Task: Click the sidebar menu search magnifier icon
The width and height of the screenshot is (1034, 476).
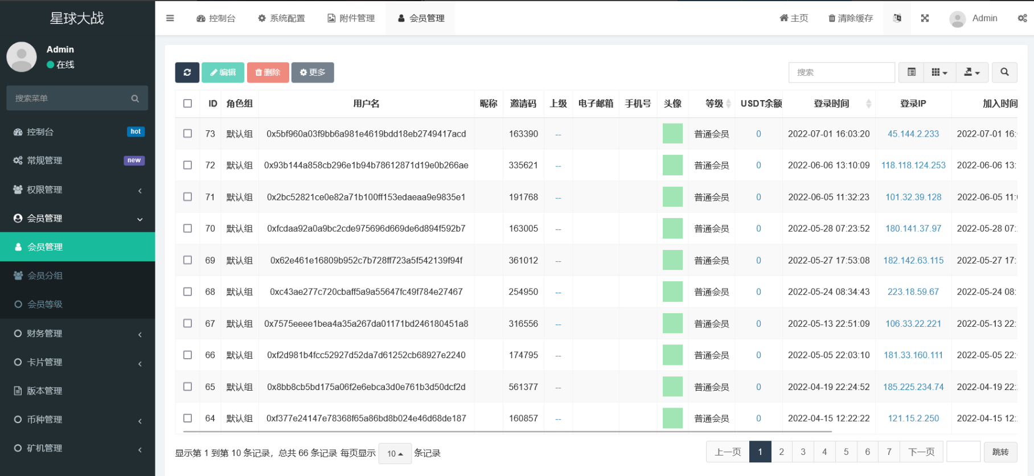Action: click(x=135, y=99)
